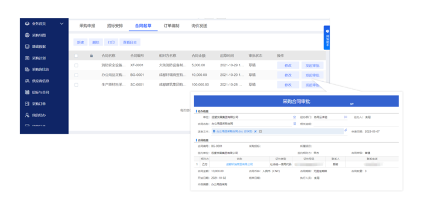Click the 相关说明 input field
This screenshot has width=422, height=218.
[x=356, y=124]
